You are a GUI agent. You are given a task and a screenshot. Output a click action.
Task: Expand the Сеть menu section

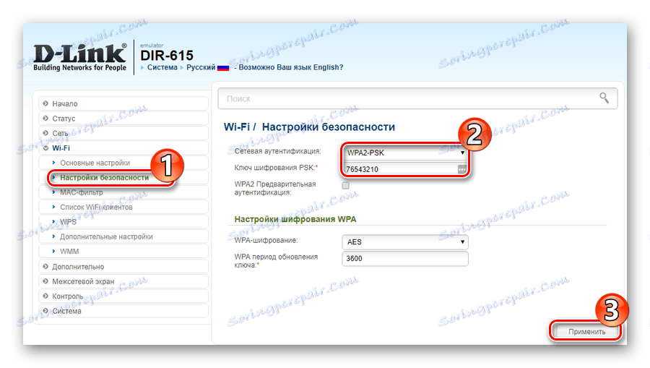pos(123,133)
